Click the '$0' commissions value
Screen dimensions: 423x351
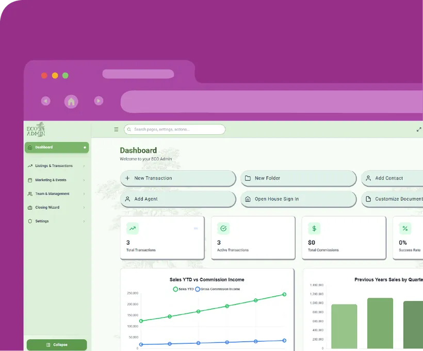click(312, 243)
